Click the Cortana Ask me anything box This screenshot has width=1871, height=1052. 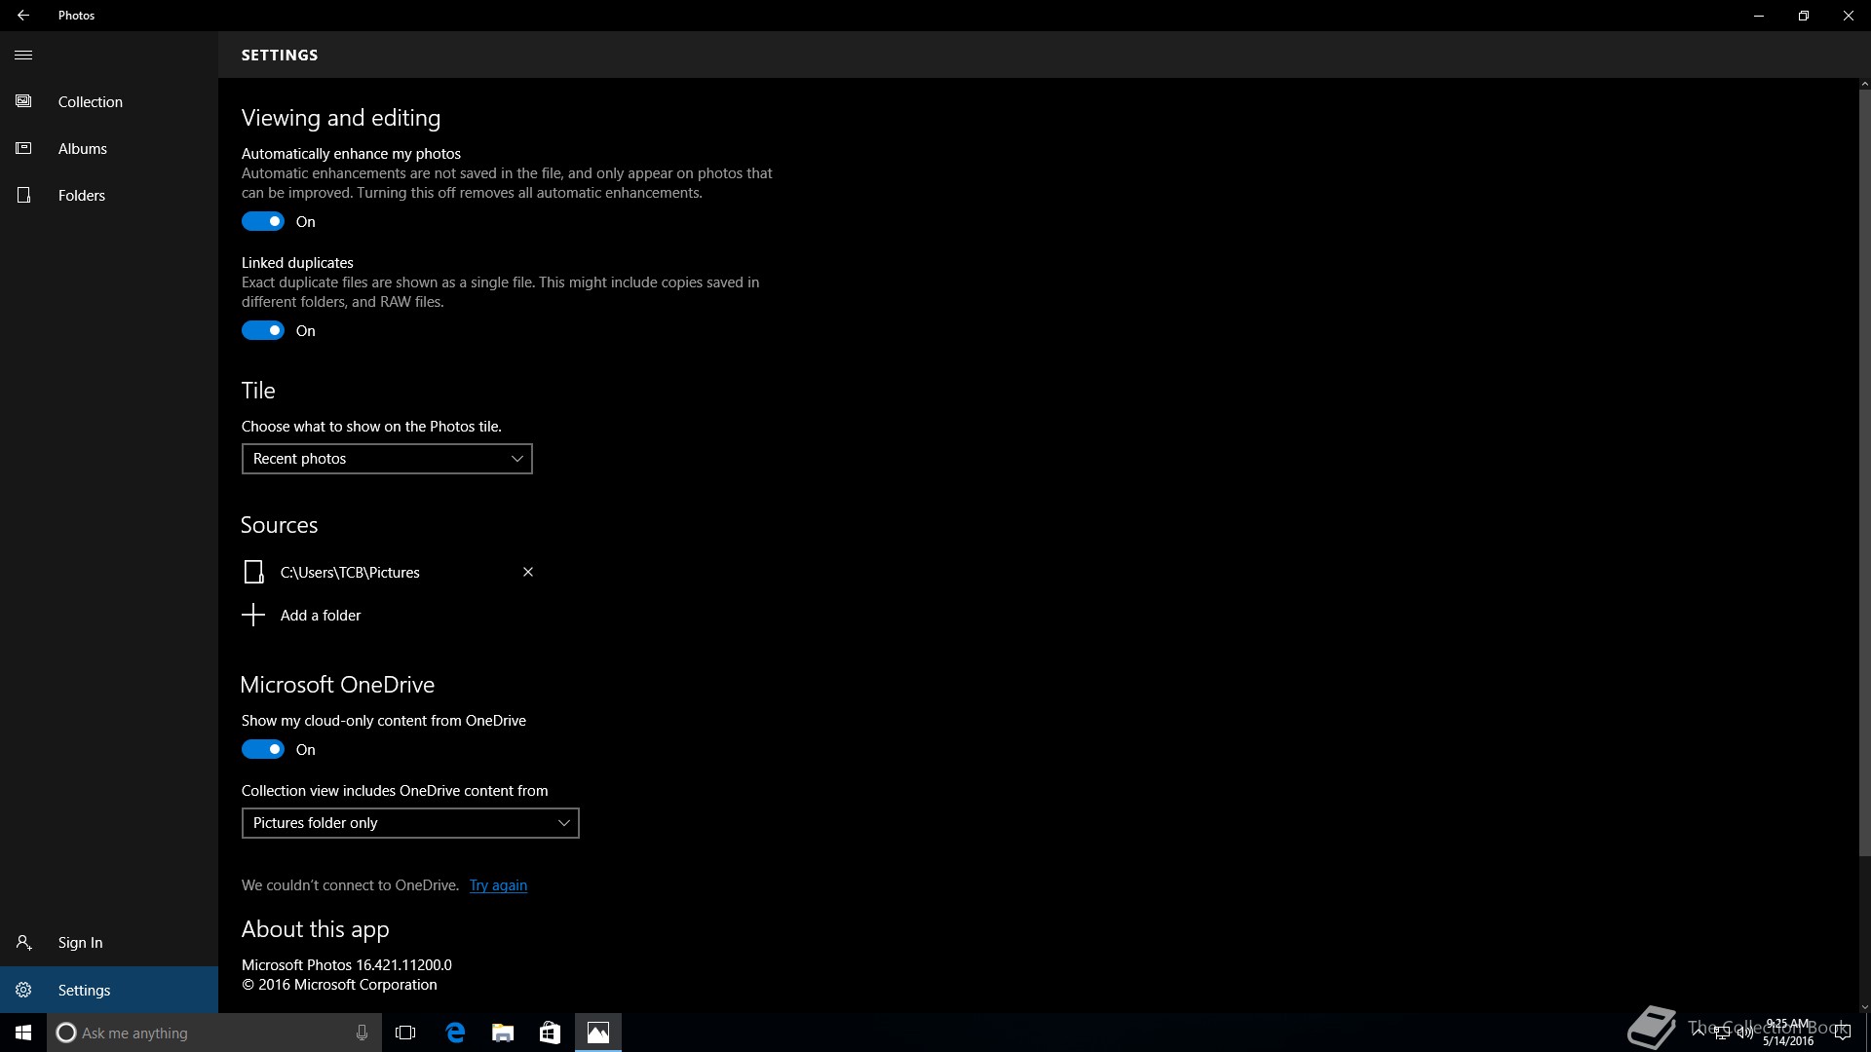pos(214,1033)
